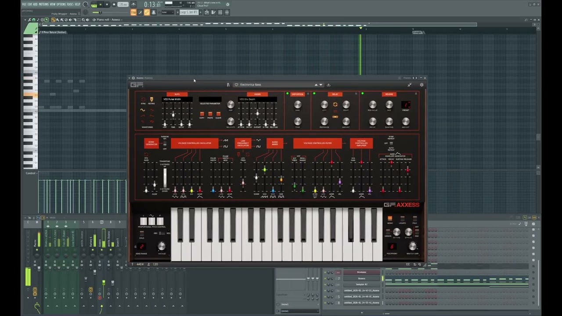Open the PATTERNS menu
562x316 pixels.
tap(44, 4)
